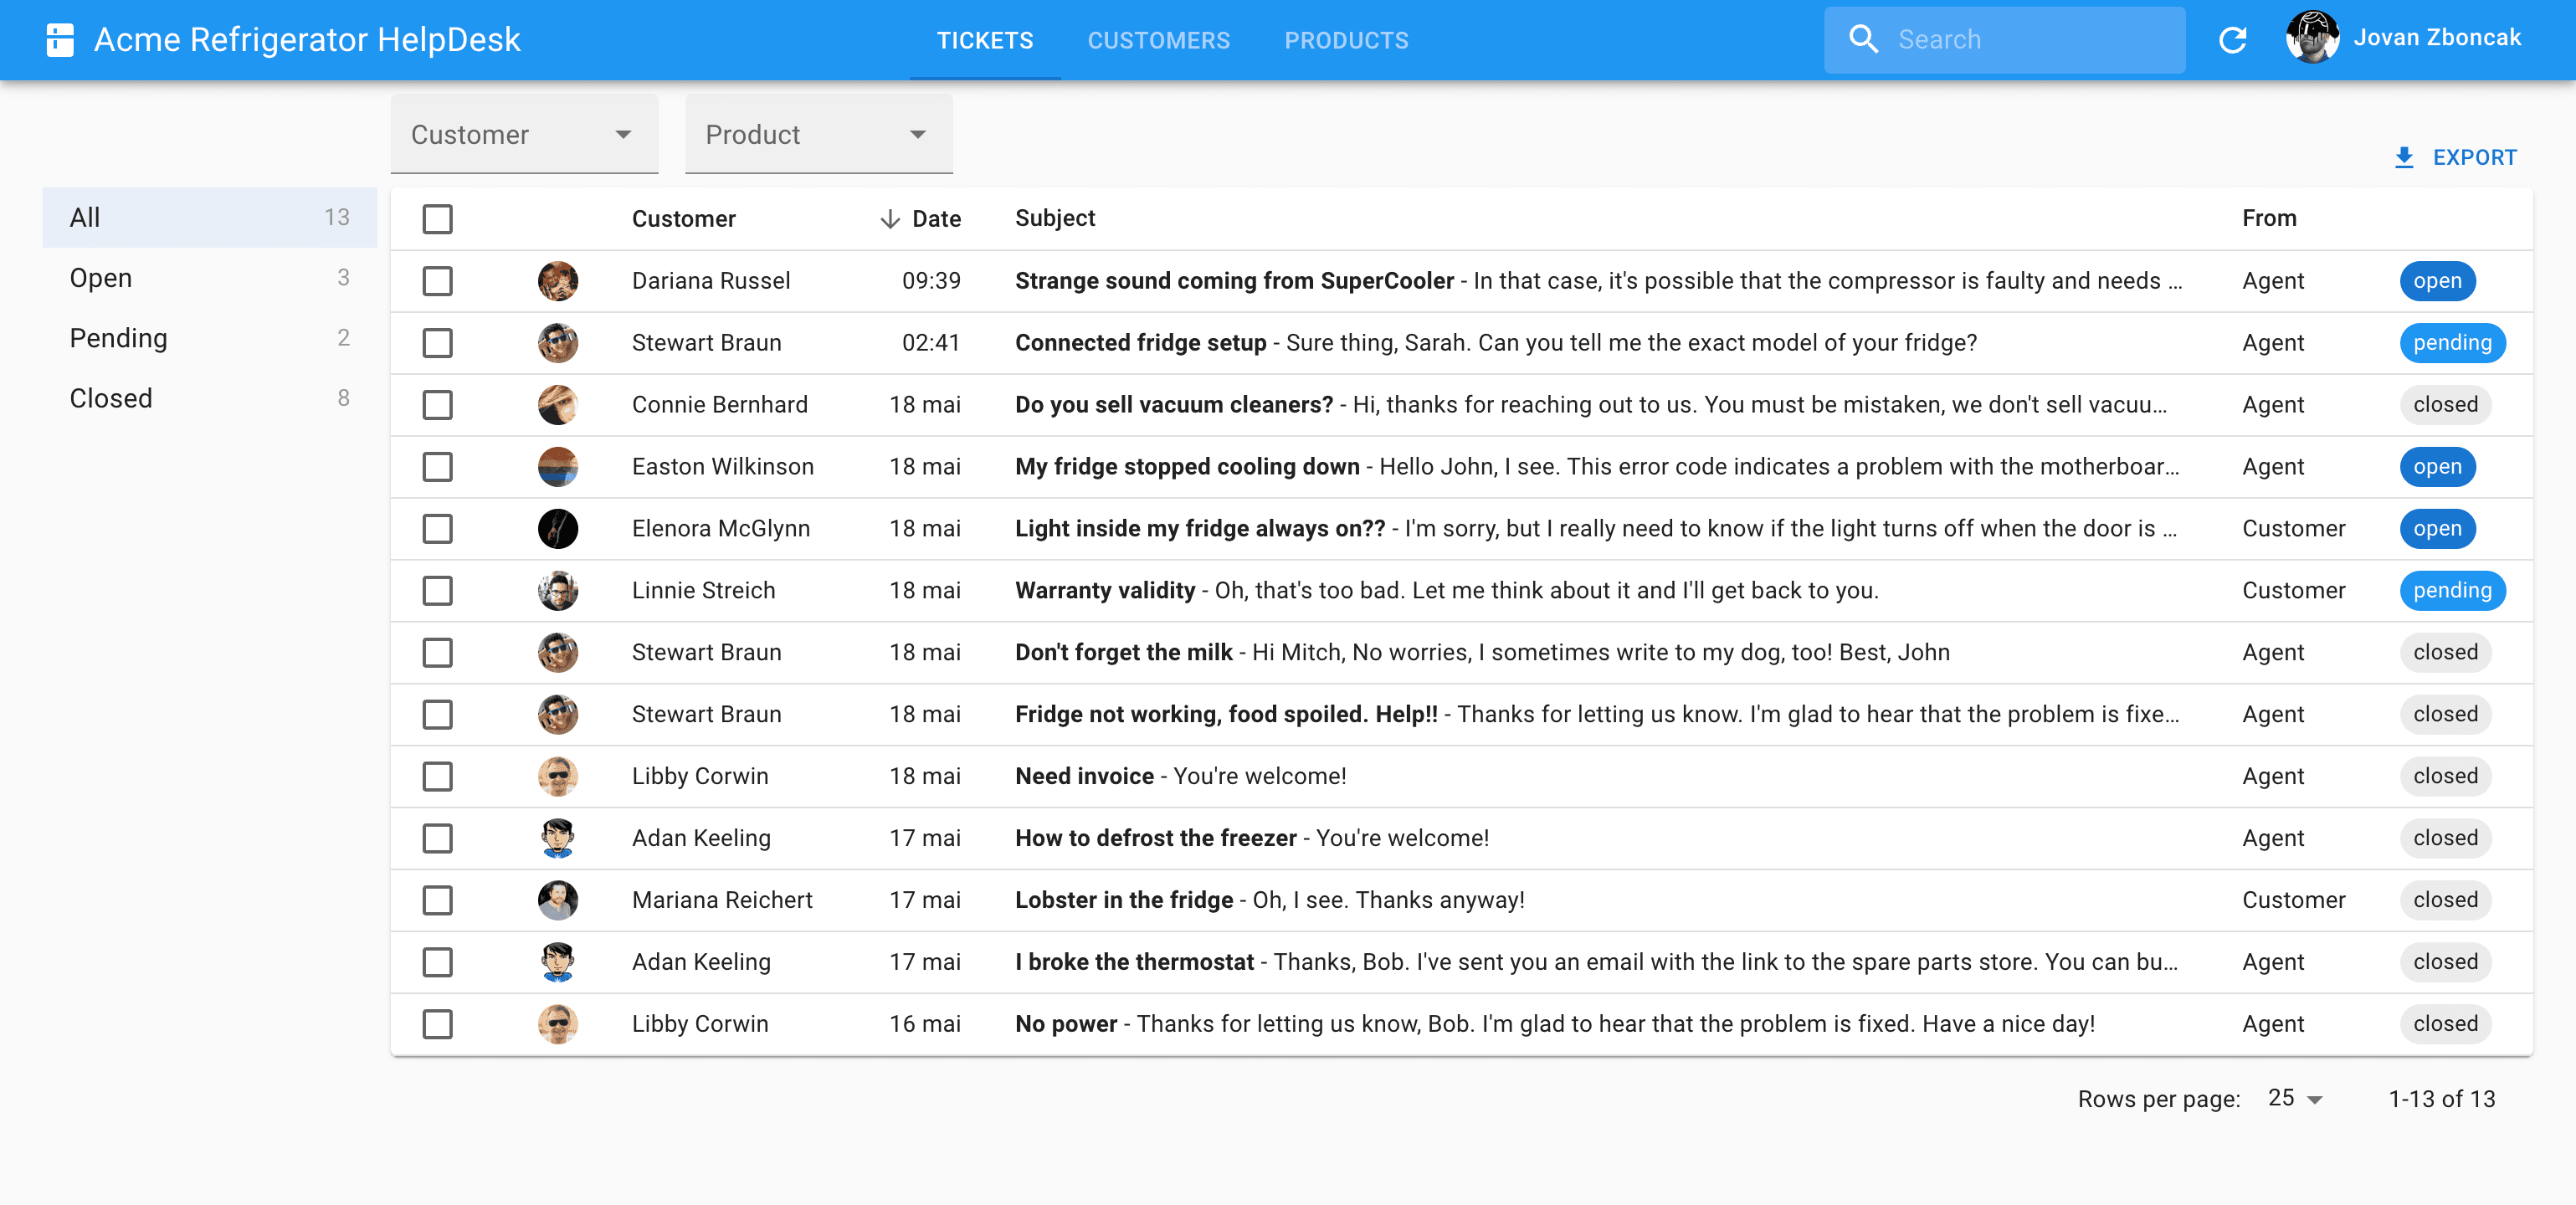The width and height of the screenshot is (2576, 1205).
Task: Click Elenora McGlynn's customer avatar
Action: tap(558, 527)
